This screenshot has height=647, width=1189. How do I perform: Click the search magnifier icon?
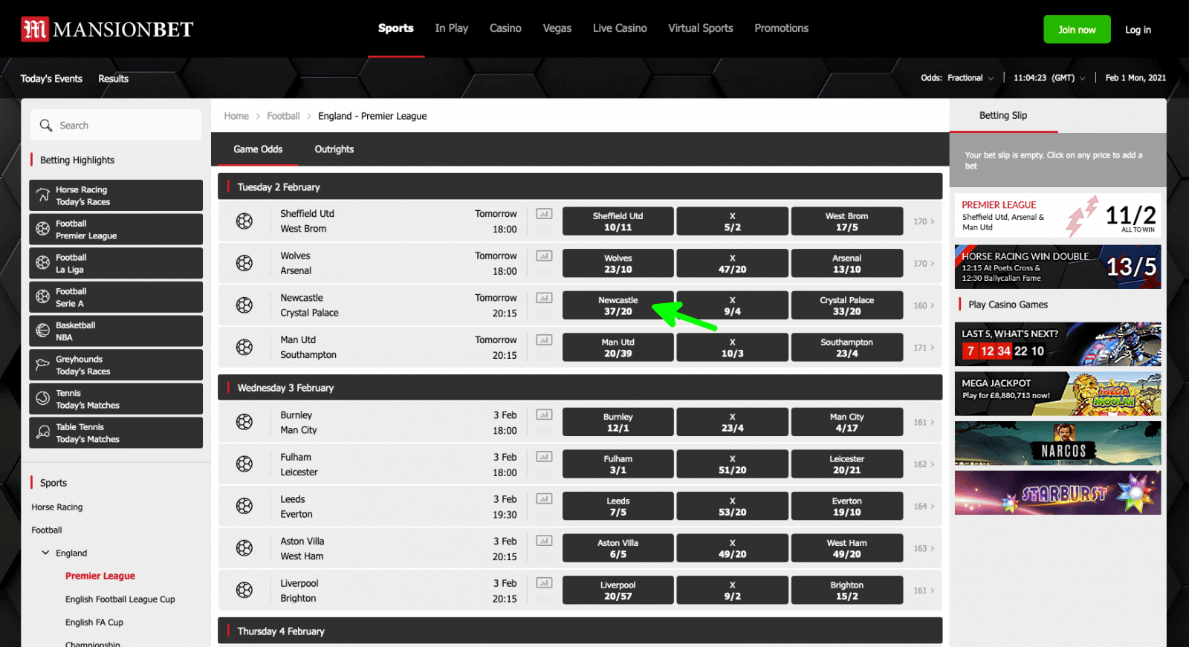pos(46,126)
